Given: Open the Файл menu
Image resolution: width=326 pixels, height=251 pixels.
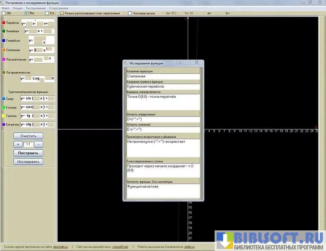Looking at the screenshot, I should pos(5,8).
